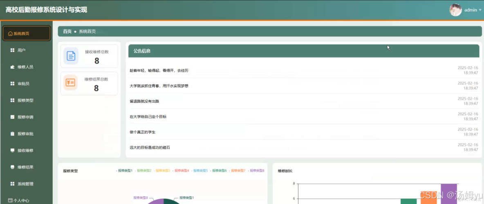
Task: Toggle legend item 报修类型6
Action: [x=219, y=171]
